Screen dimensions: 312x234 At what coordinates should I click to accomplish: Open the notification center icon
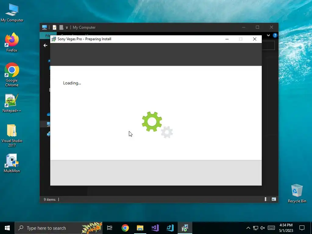point(302,228)
